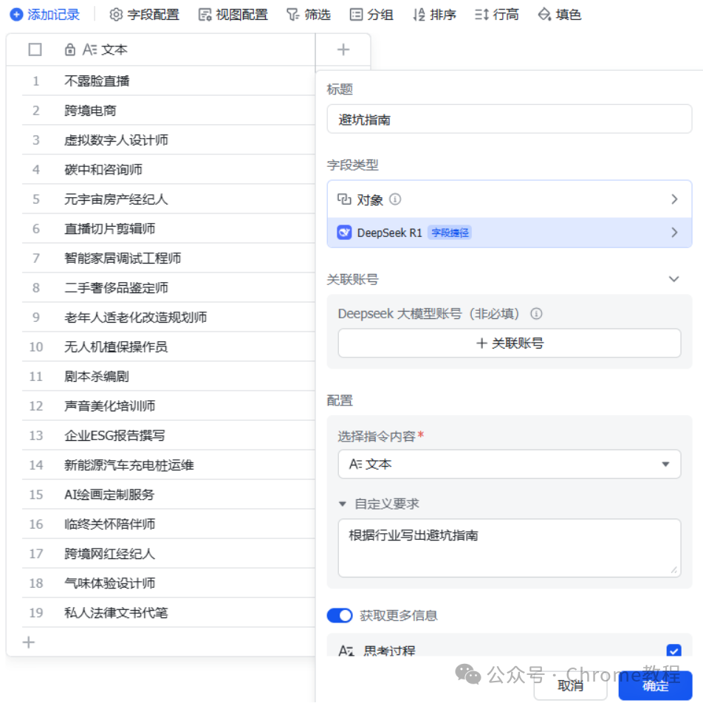This screenshot has width=703, height=703.
Task: Toggle the 获取更多信息 switch
Action: point(340,615)
